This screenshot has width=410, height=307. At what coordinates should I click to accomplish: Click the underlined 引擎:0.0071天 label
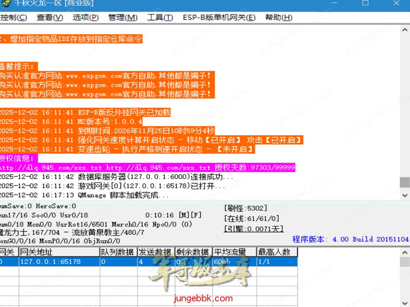click(253, 229)
